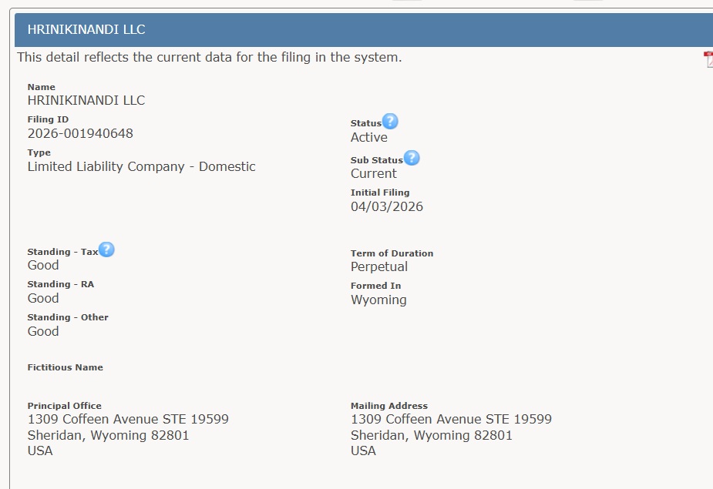Click the Fictitious Name label

click(65, 367)
